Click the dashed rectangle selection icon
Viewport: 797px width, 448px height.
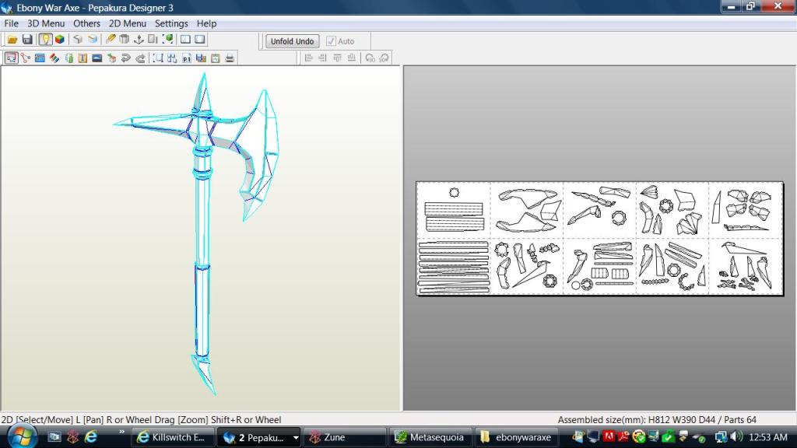pos(158,58)
